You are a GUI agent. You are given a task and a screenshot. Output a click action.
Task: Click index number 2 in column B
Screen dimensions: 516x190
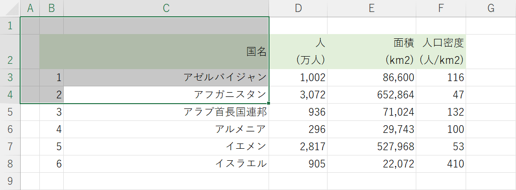pyautogui.click(x=51, y=95)
